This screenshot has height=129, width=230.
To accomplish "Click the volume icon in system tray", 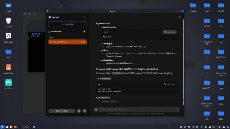I will click(201, 127).
